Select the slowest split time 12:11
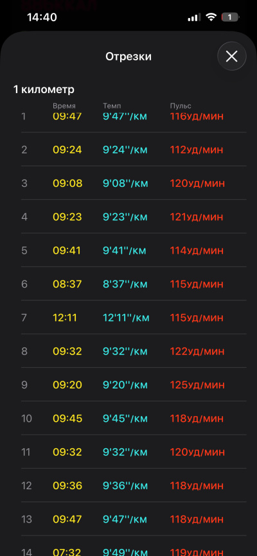The image size is (257, 556). 65,318
